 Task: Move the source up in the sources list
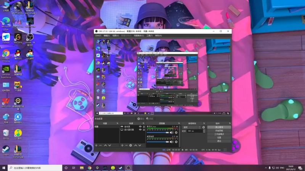(136, 145)
